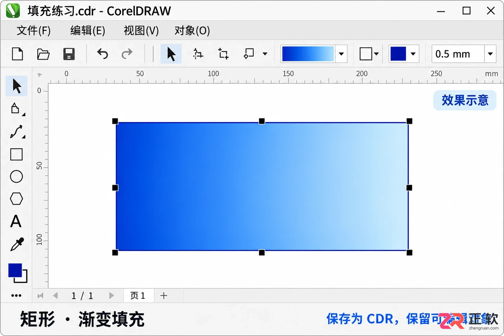Screen dimensions: 504x336
Task: Click the blue gradient fill preview swatch
Action: [x=308, y=54]
